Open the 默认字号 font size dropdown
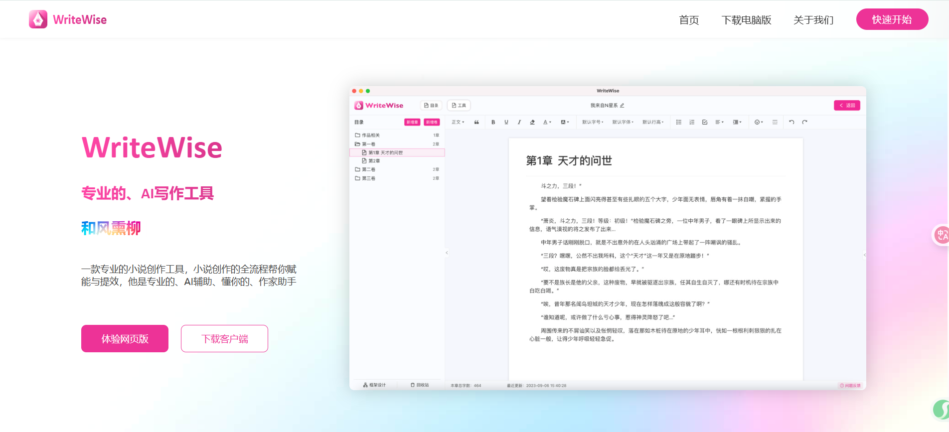The image size is (949, 432). point(593,122)
